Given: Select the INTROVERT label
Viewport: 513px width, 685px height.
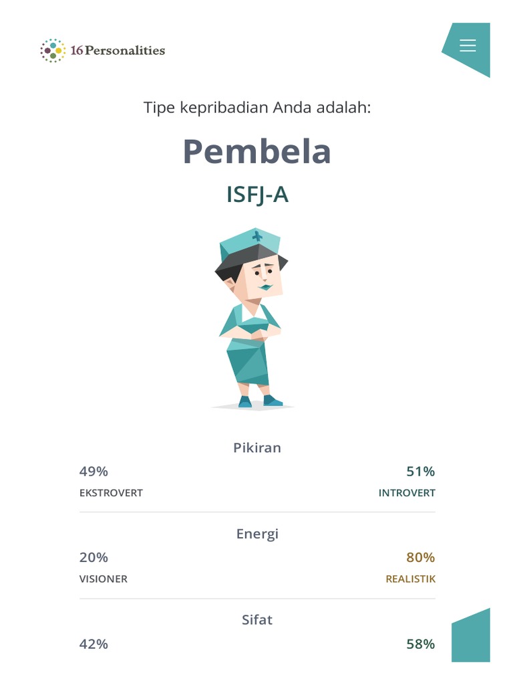Looking at the screenshot, I should (x=407, y=493).
